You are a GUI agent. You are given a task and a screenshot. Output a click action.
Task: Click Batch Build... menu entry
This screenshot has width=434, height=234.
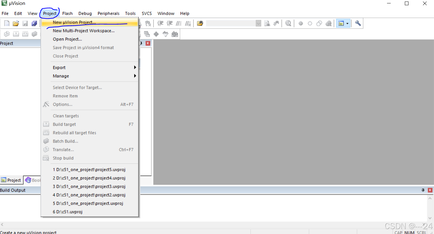click(x=90, y=141)
